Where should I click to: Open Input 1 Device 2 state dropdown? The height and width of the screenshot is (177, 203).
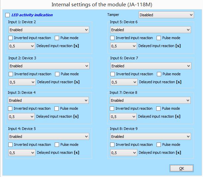click(x=49, y=30)
